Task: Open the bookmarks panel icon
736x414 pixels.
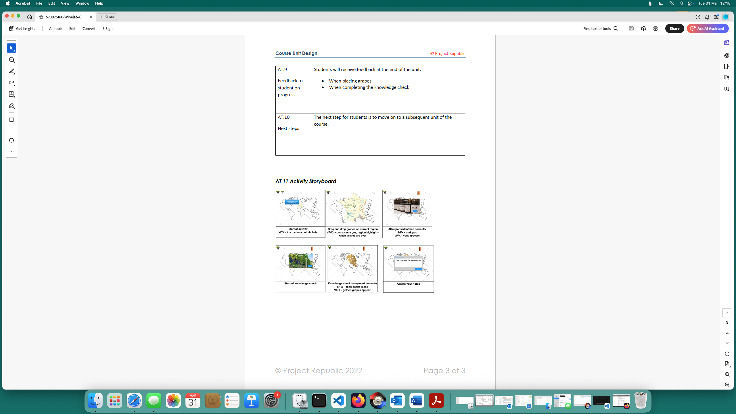Action: point(727,66)
